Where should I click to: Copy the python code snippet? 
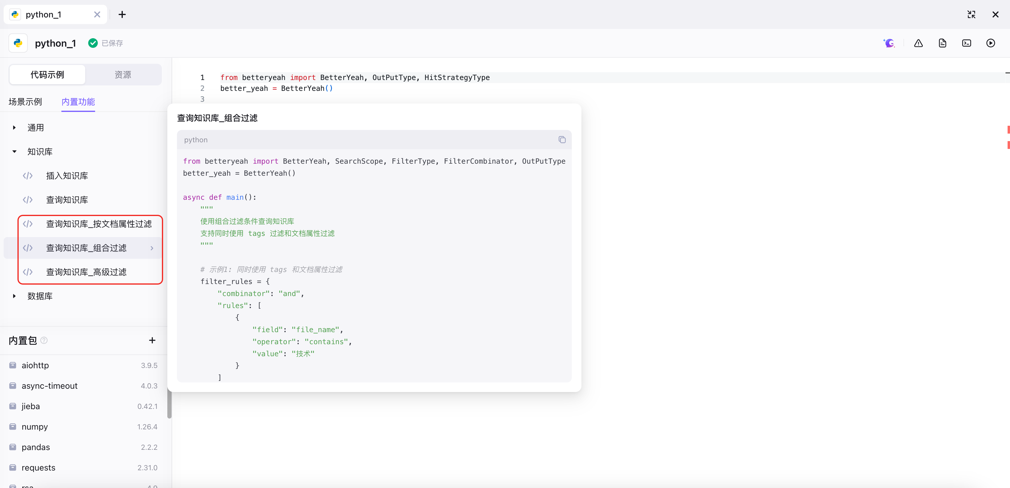(x=562, y=140)
